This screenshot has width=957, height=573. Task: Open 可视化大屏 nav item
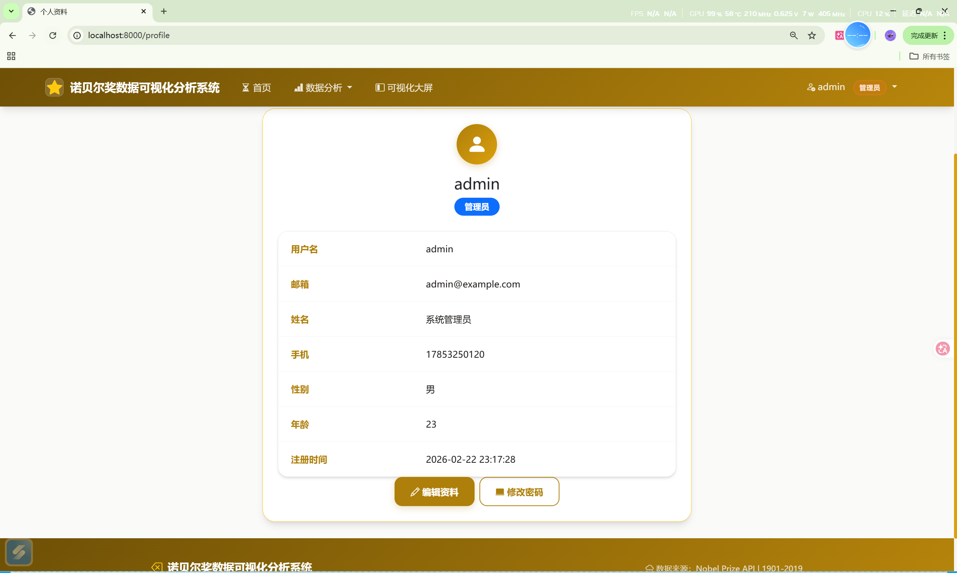pos(404,87)
